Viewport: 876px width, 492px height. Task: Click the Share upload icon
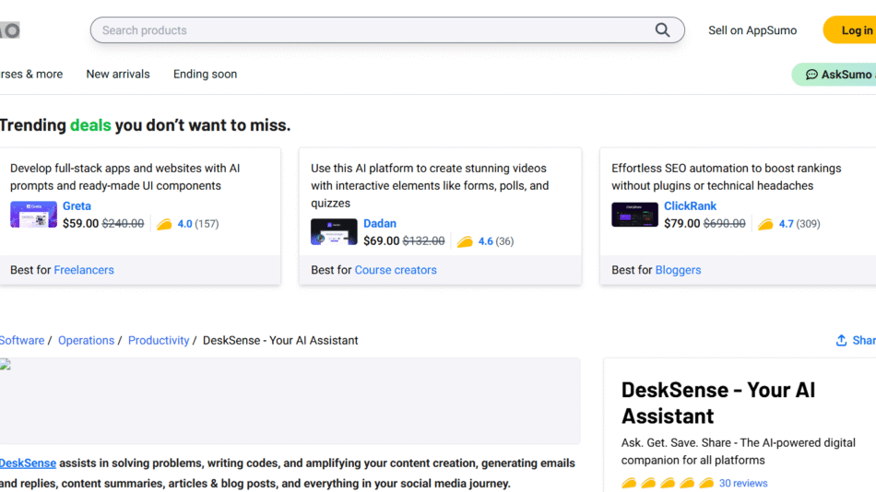coord(841,341)
